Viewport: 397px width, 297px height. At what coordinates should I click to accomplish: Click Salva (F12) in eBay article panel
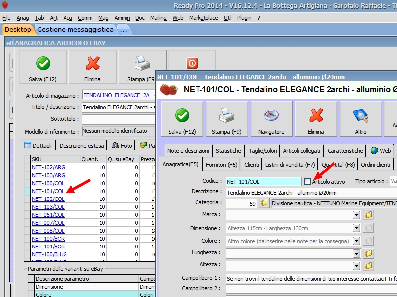click(43, 67)
